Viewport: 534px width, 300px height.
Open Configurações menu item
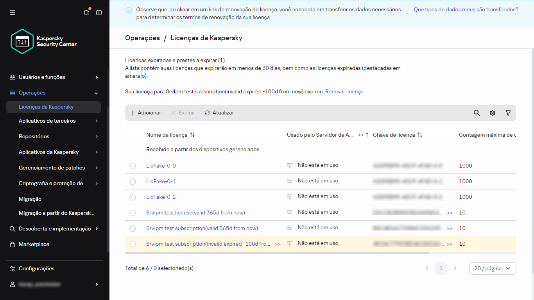(37, 269)
